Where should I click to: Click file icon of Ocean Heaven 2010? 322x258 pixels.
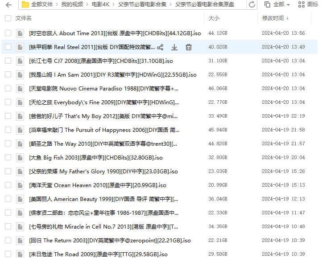click(20, 185)
